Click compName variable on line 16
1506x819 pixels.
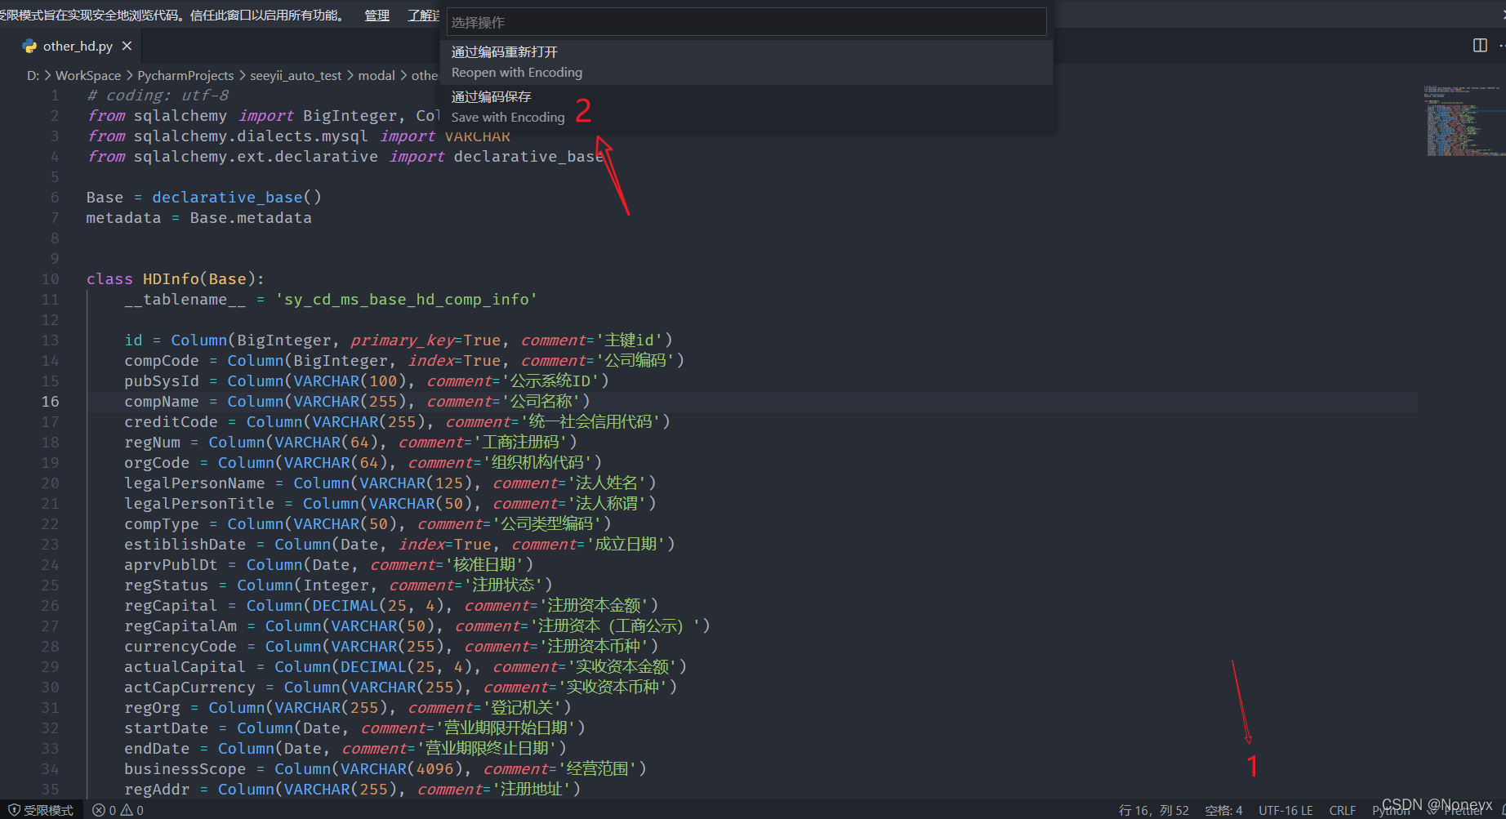tap(162, 401)
